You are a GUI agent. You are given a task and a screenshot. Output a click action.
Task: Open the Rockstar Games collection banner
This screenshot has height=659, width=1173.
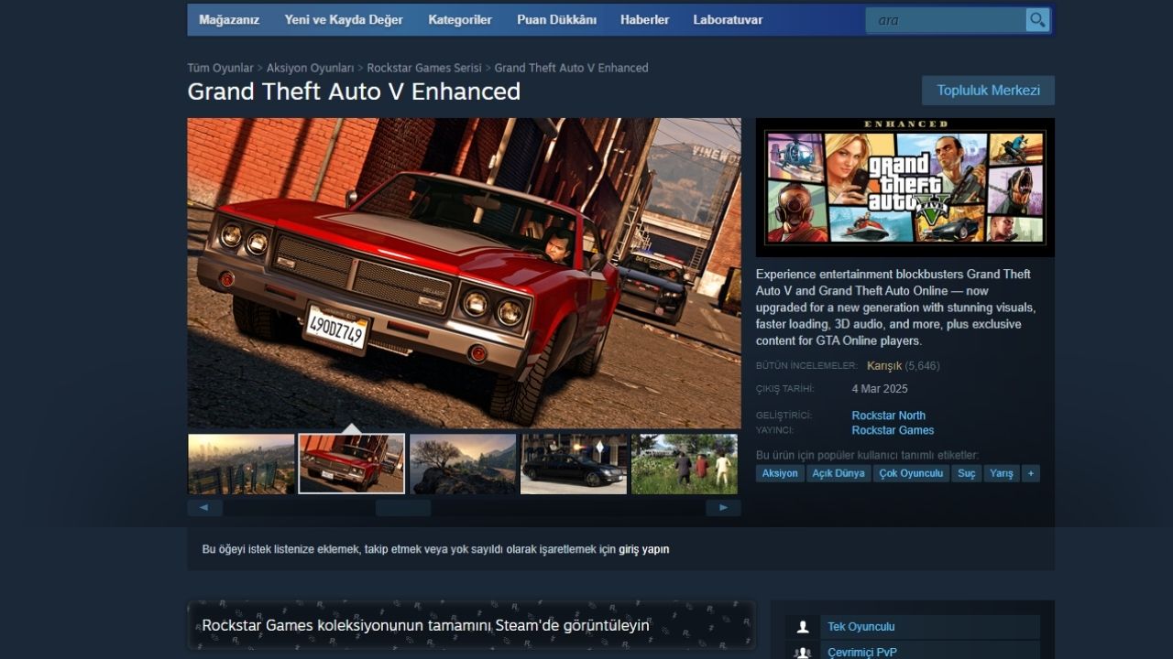(x=471, y=625)
